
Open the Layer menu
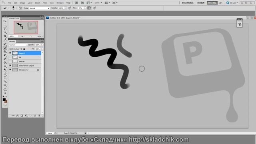point(30,3)
